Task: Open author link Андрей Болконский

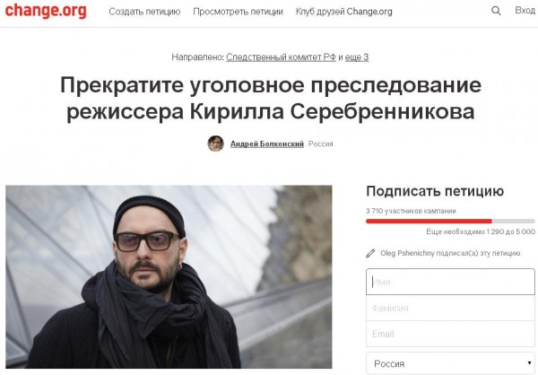Action: (267, 144)
